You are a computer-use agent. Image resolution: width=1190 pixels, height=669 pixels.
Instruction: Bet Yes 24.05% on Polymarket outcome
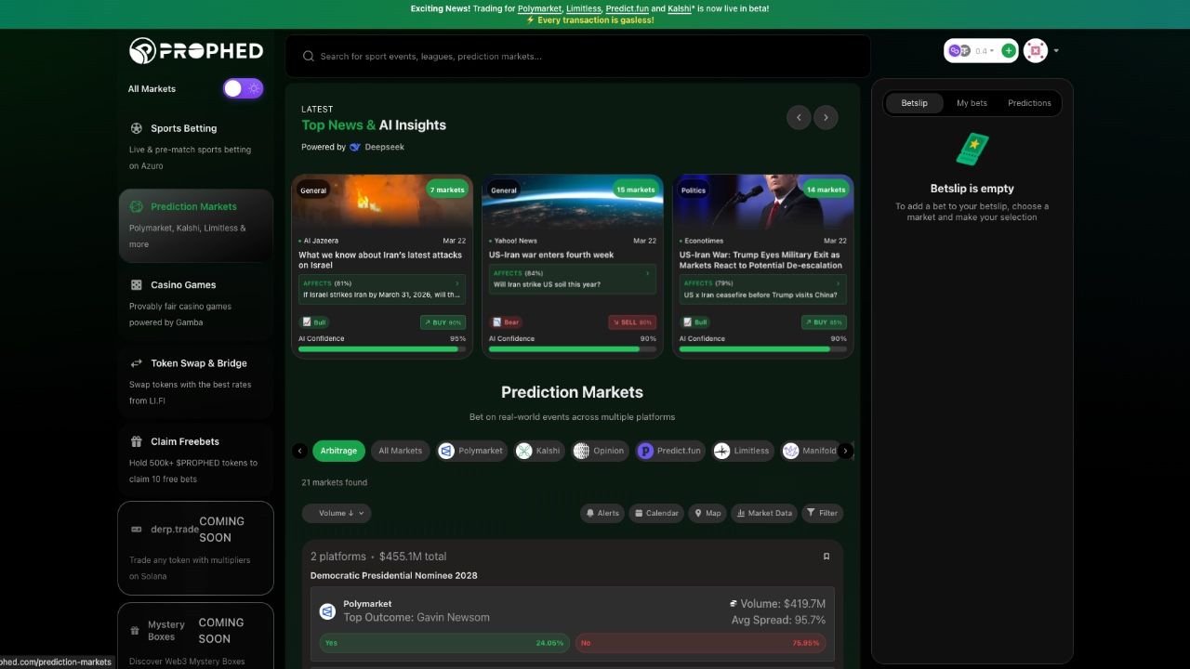pyautogui.click(x=443, y=643)
